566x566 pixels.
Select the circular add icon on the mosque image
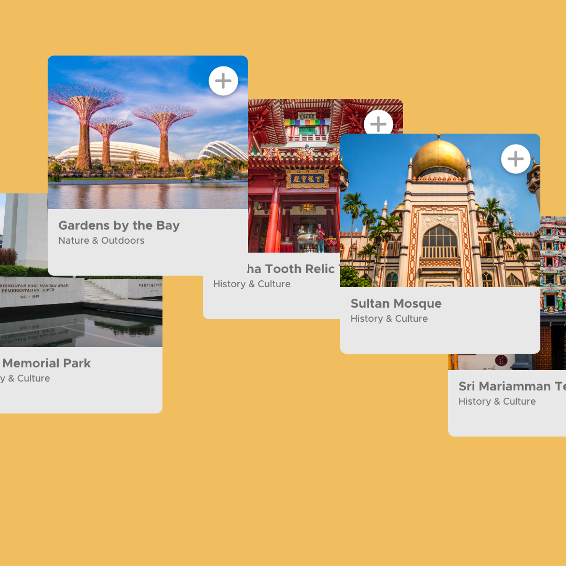point(516,158)
